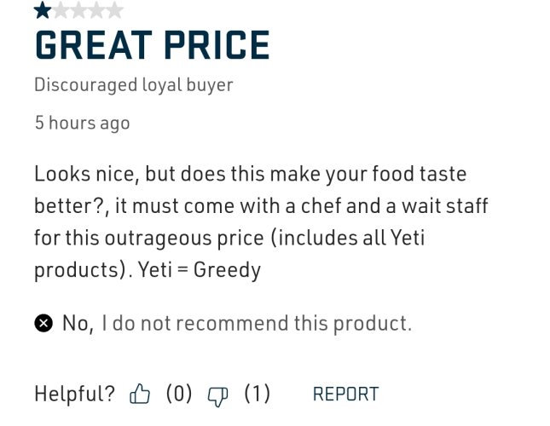This screenshot has height=426, width=550.
Task: Click the unhelpful count (1)
Action: pos(258,394)
